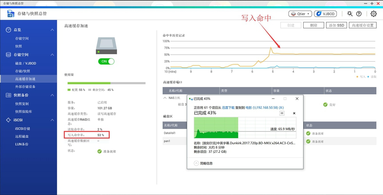Click the DataVol1 ready status check icon
The height and width of the screenshot is (195, 383).
tap(308, 133)
